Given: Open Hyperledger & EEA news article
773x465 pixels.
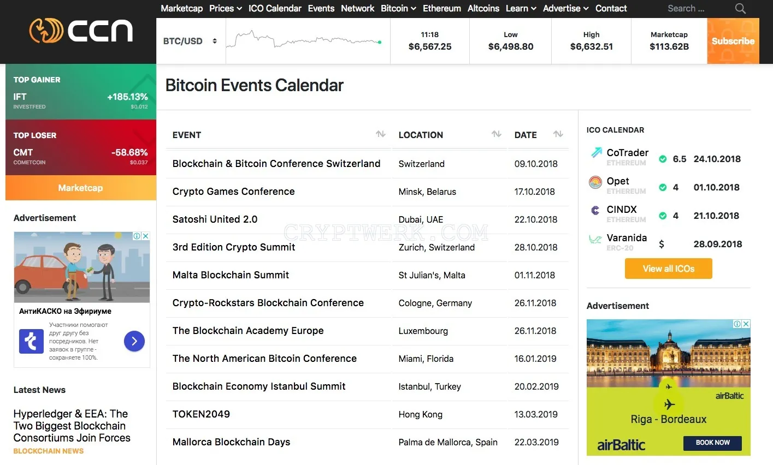Looking at the screenshot, I should (72, 426).
